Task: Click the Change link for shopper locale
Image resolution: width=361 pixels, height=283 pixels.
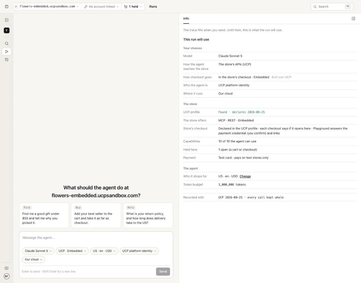Action: [245, 176]
